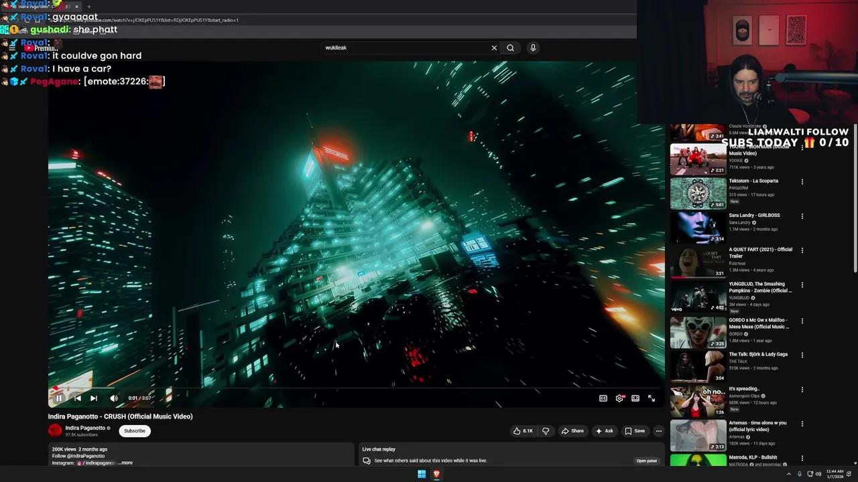
Task: Open options menu for A QUIET FART video
Action: [x=802, y=250]
